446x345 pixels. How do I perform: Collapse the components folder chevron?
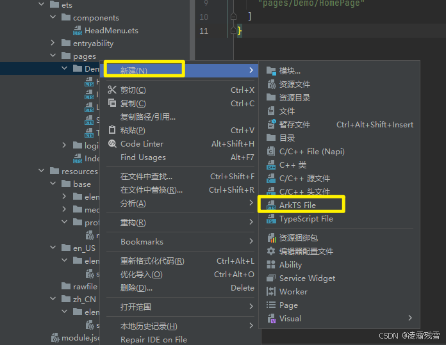point(53,17)
